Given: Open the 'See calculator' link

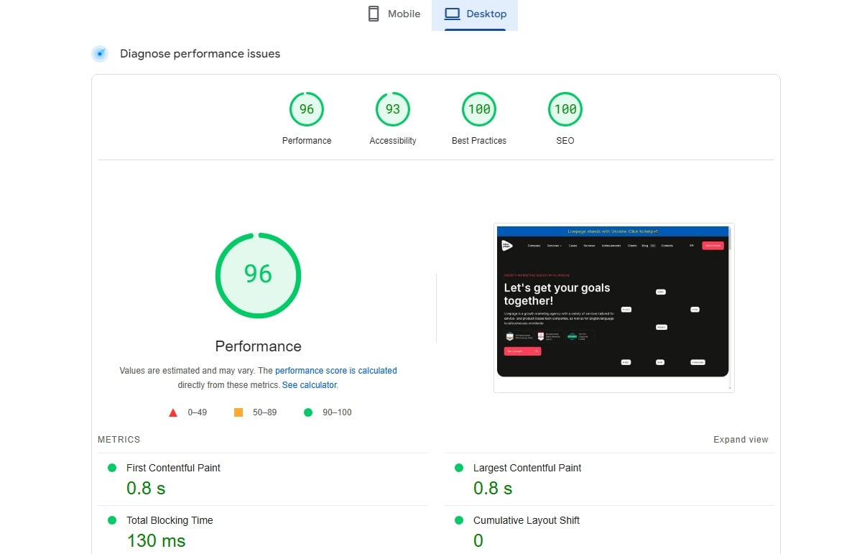Looking at the screenshot, I should pos(309,385).
